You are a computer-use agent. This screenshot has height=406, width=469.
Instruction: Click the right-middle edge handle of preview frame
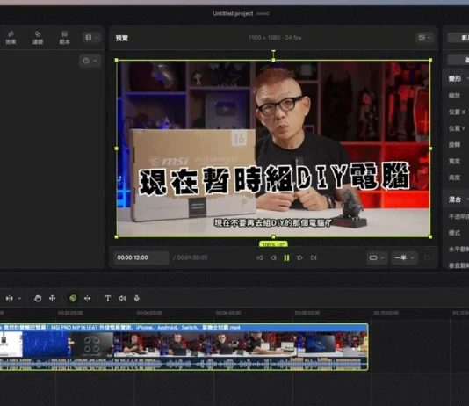[x=430, y=149]
